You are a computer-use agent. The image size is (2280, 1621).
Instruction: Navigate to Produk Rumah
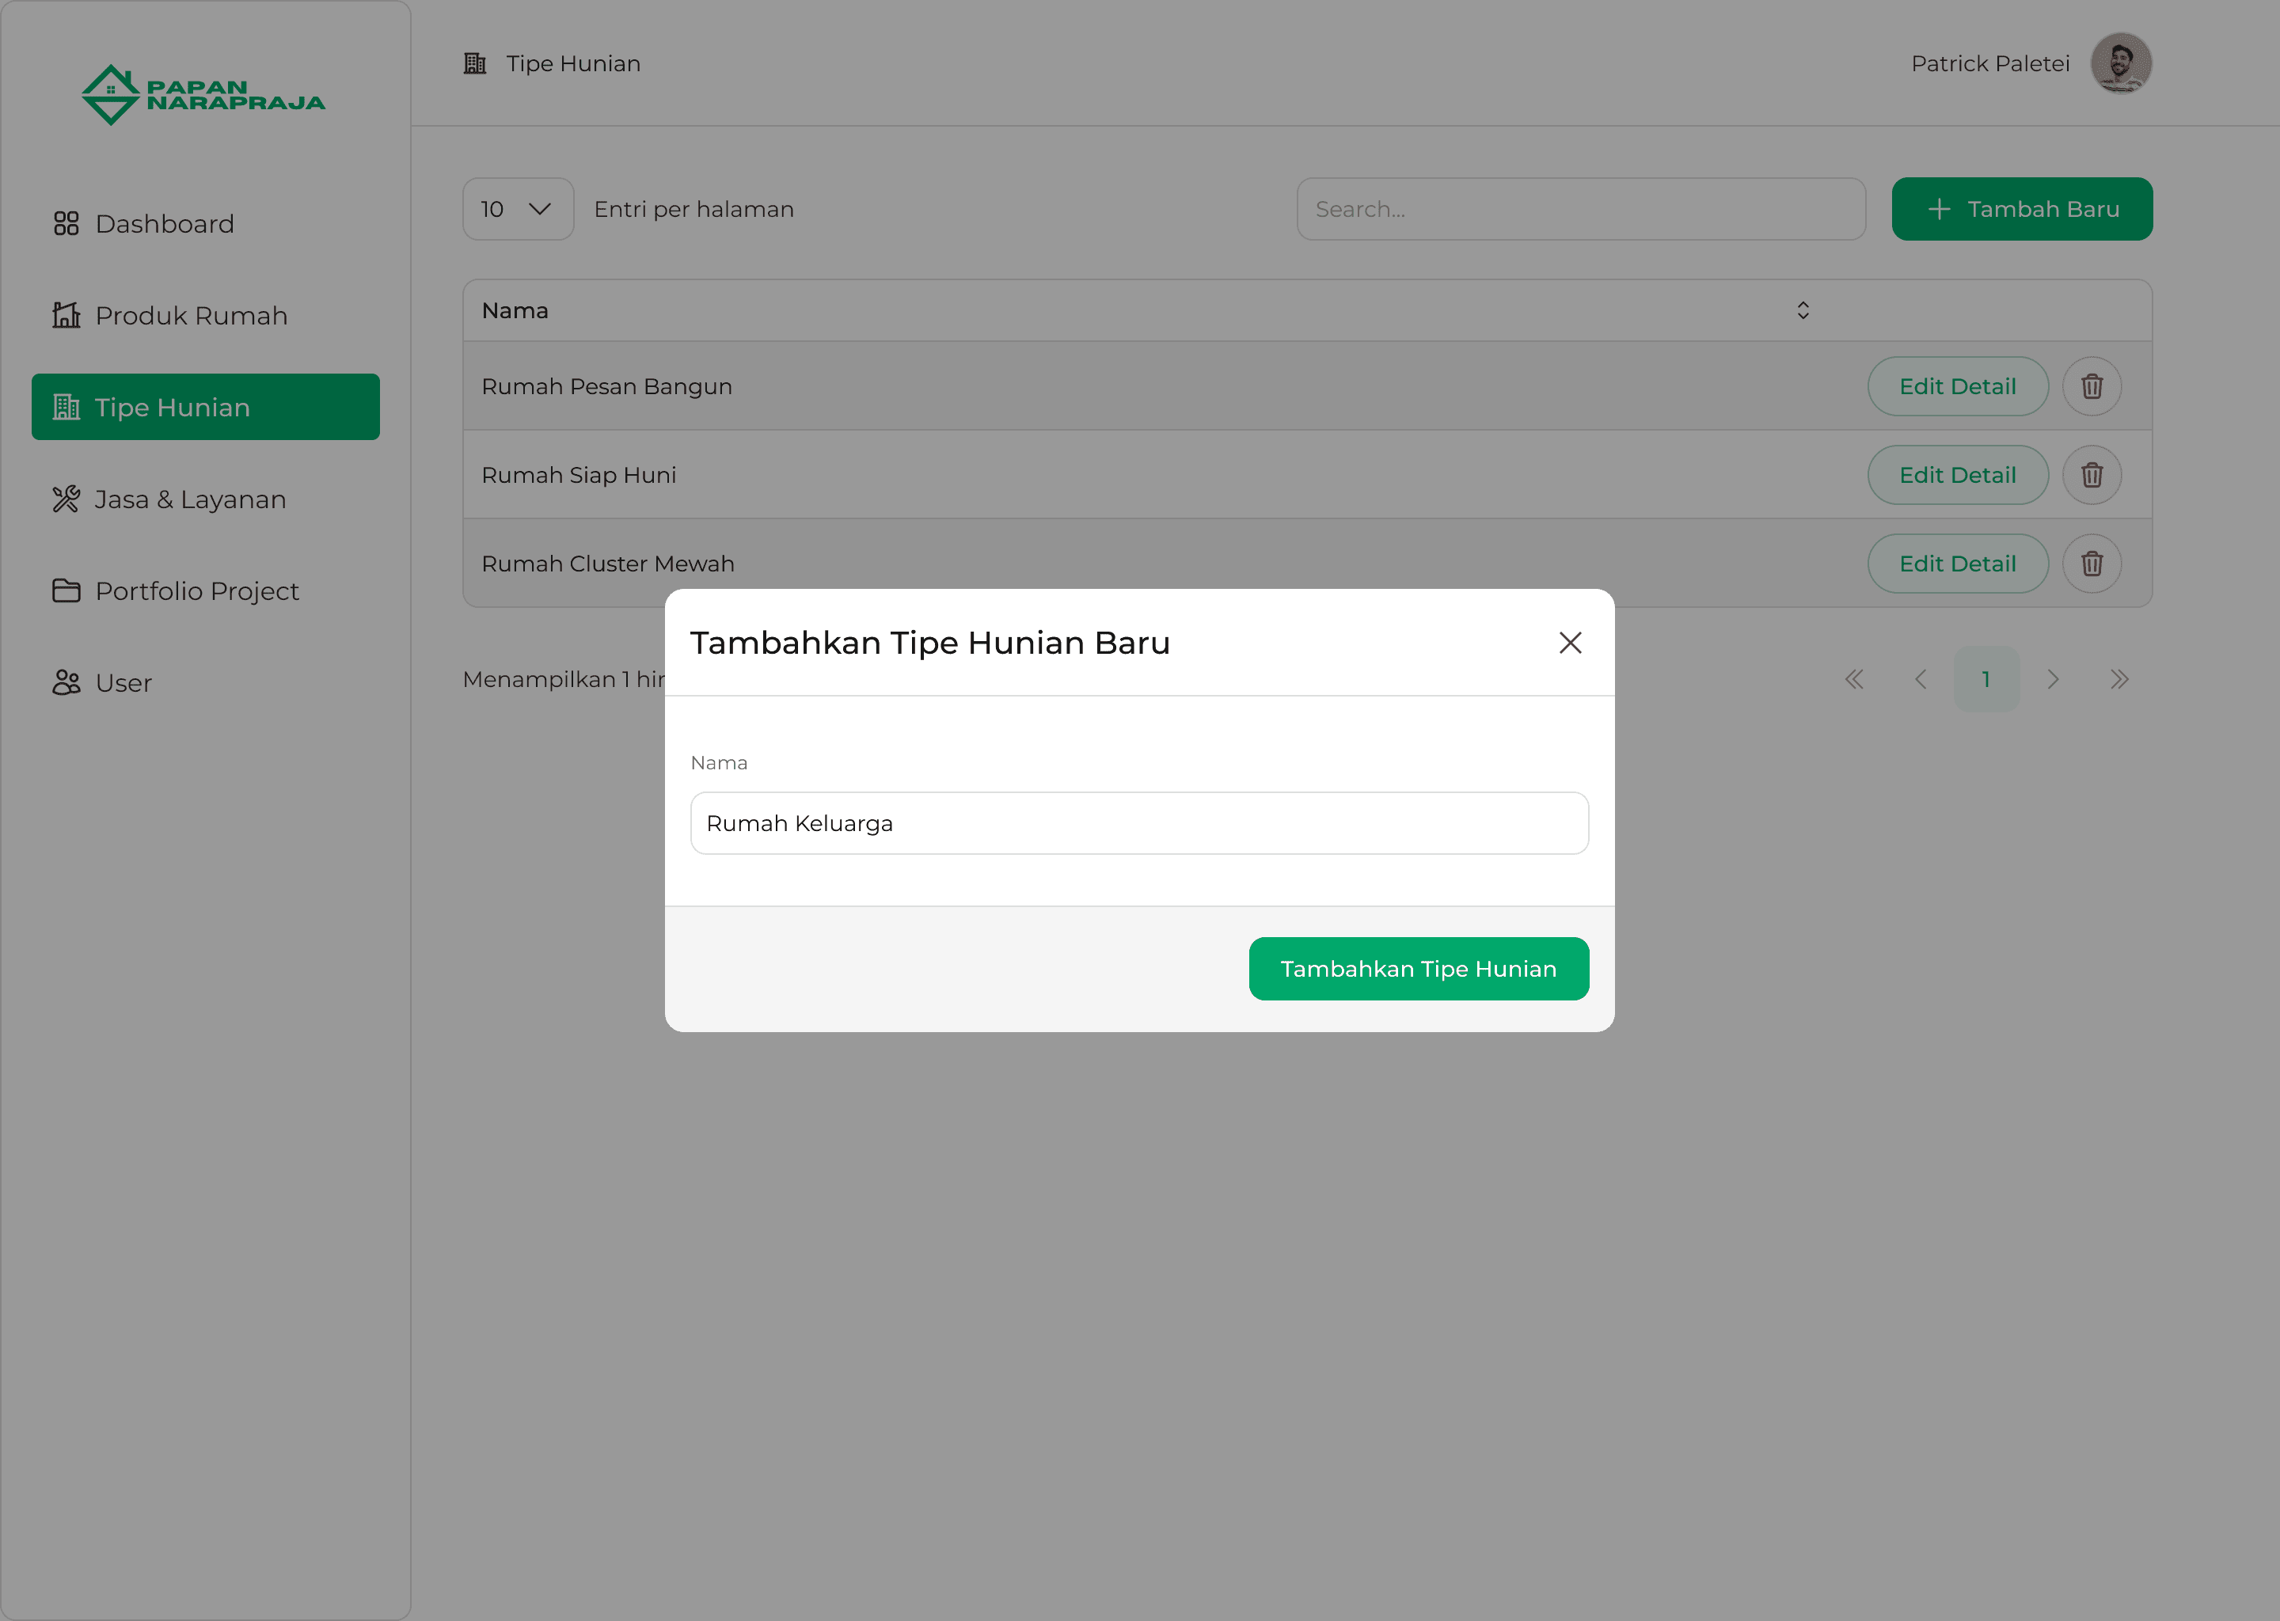coord(191,316)
